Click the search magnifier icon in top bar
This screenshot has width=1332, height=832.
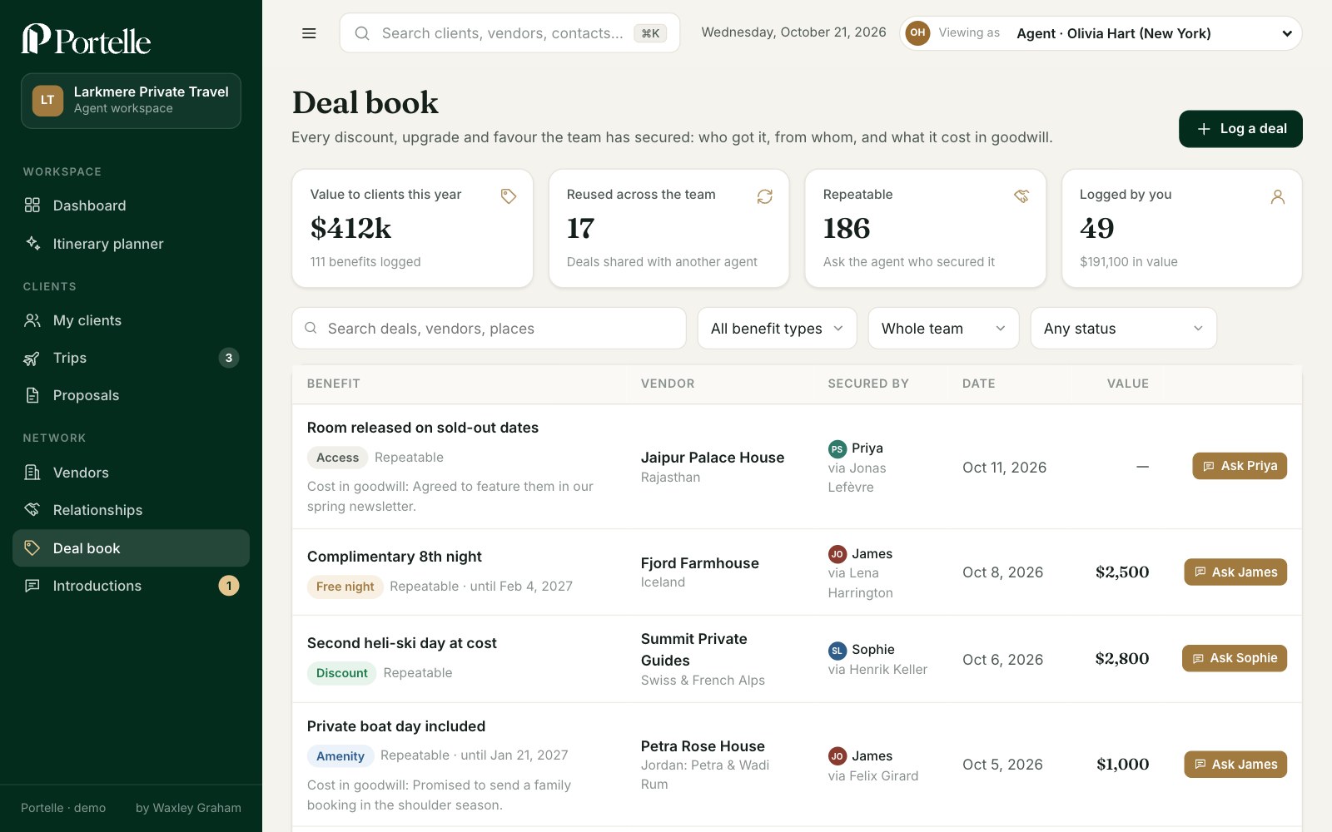(x=362, y=33)
